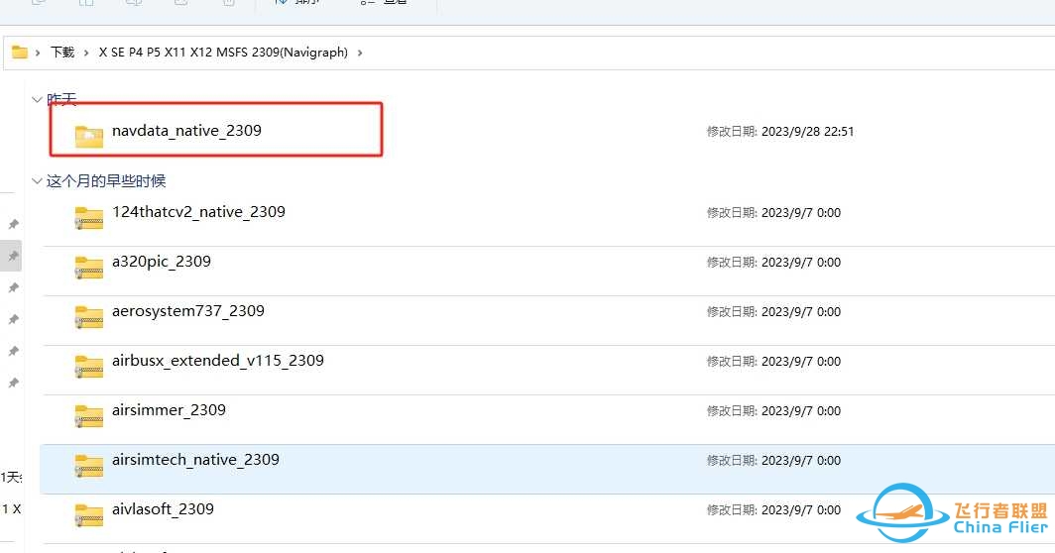Expand the chevron before 下载 breadcrumb
This screenshot has height=553, width=1055.
(38, 53)
